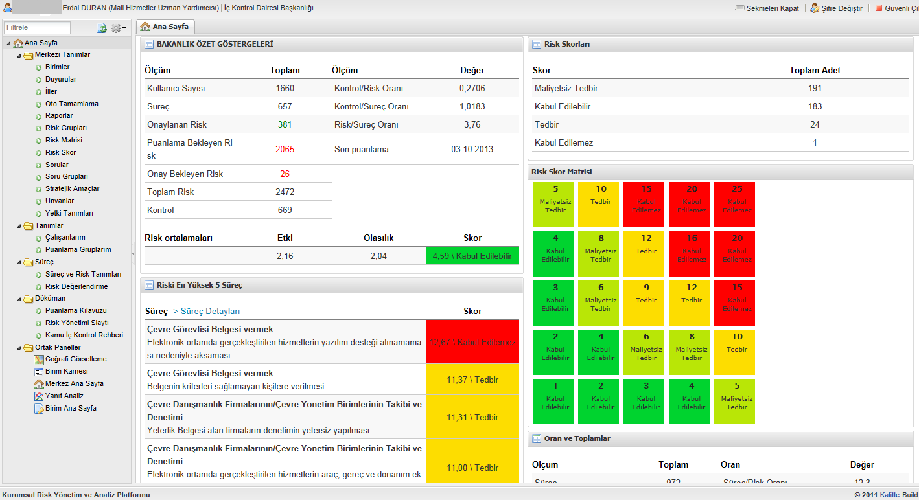This screenshot has width=919, height=500.
Task: Open Kamu İç Kontrol Rehberi document
Action: coord(84,335)
